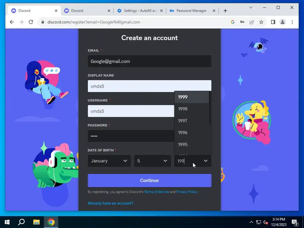This screenshot has height=228, width=304.
Task: Open the day dropdown showing 5
Action: click(x=152, y=161)
